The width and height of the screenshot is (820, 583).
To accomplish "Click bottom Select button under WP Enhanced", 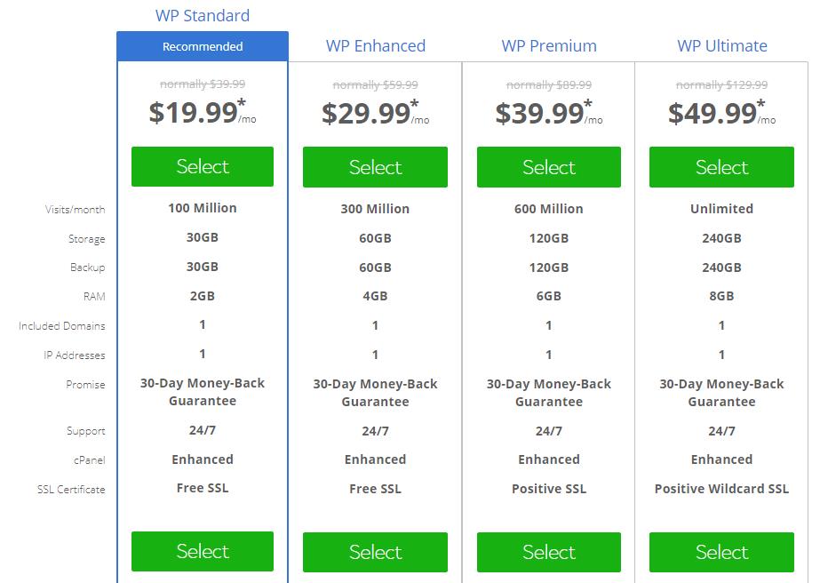I will [375, 552].
